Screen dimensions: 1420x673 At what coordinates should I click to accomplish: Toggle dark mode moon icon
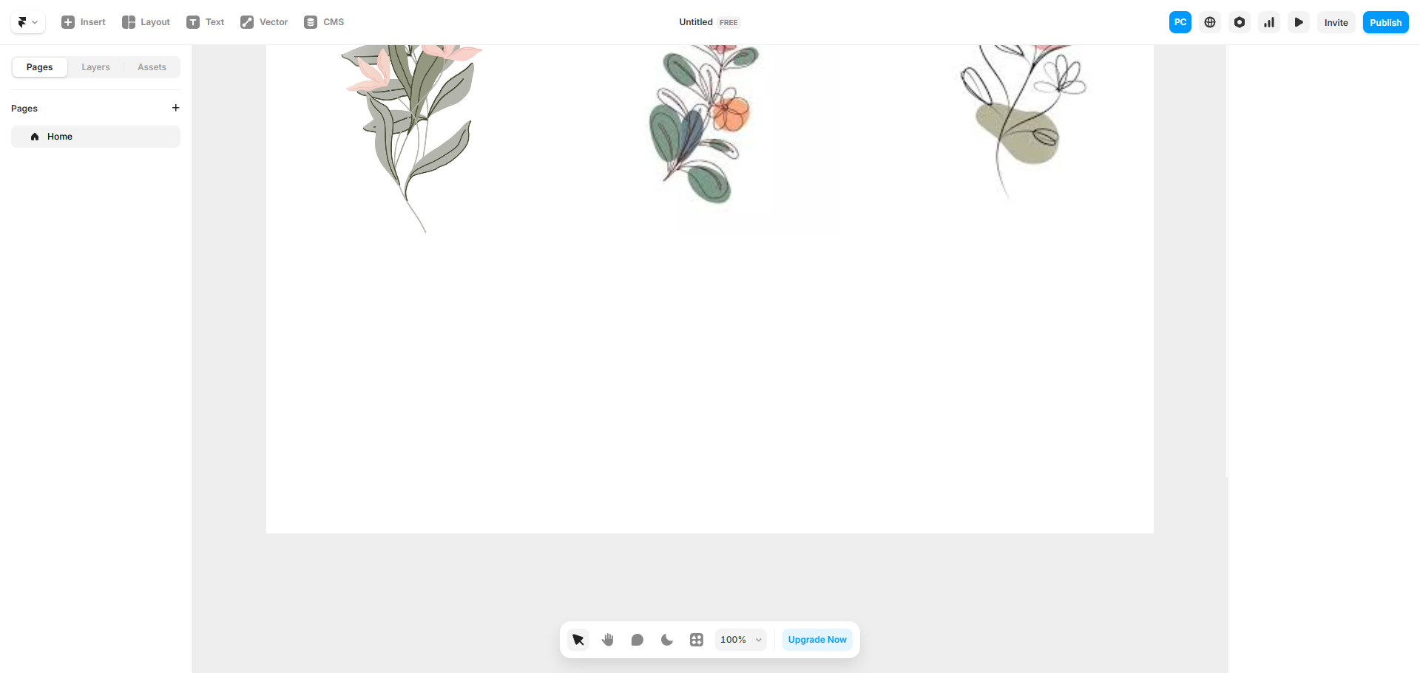click(667, 640)
